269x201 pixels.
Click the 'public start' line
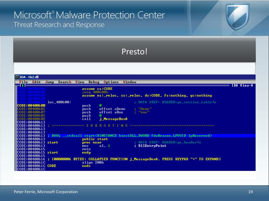[95, 139]
